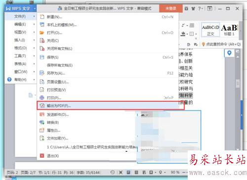This screenshot has height=180, width=247.
Task: Click the backup history clock icon in status bar
Action: [x=113, y=172]
